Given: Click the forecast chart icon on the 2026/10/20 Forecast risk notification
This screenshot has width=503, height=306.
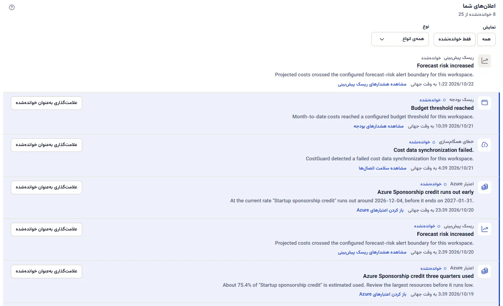Looking at the screenshot, I should coord(484,229).
